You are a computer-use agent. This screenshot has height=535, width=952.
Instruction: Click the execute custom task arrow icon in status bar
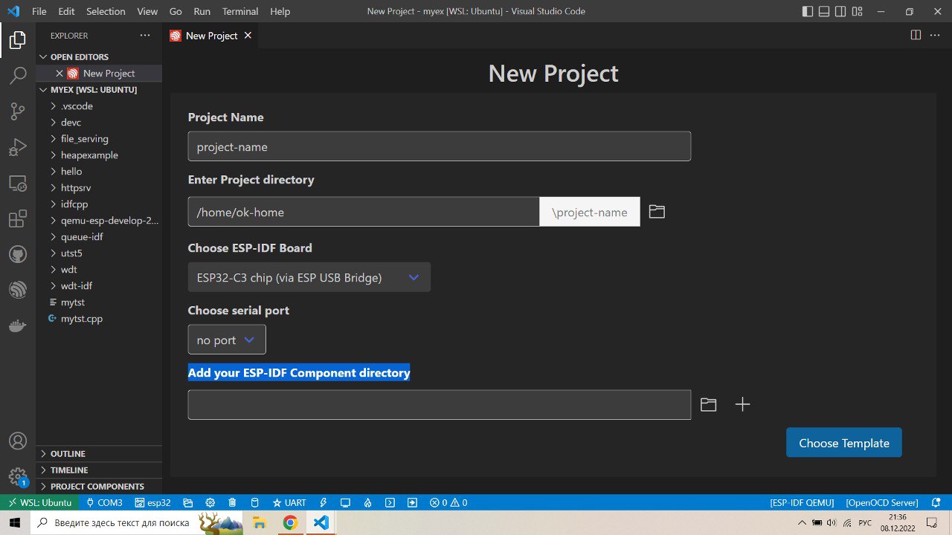(x=412, y=502)
